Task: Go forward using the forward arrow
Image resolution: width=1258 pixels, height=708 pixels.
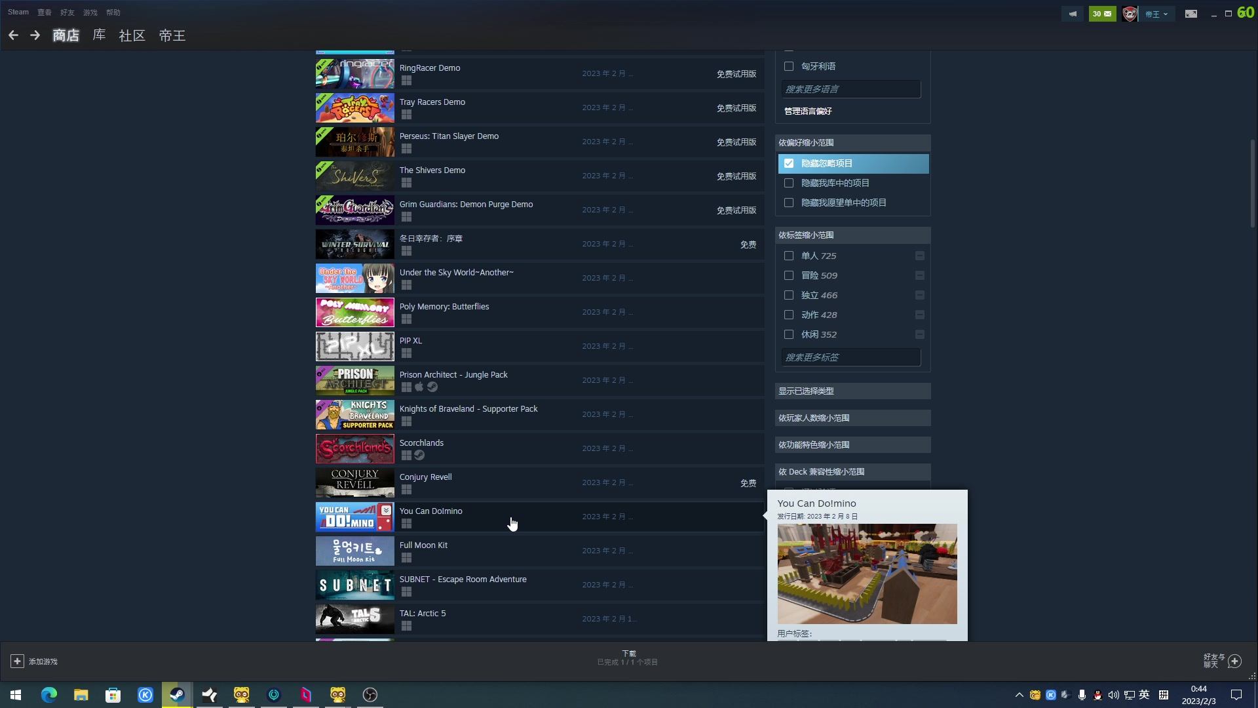Action: point(35,35)
